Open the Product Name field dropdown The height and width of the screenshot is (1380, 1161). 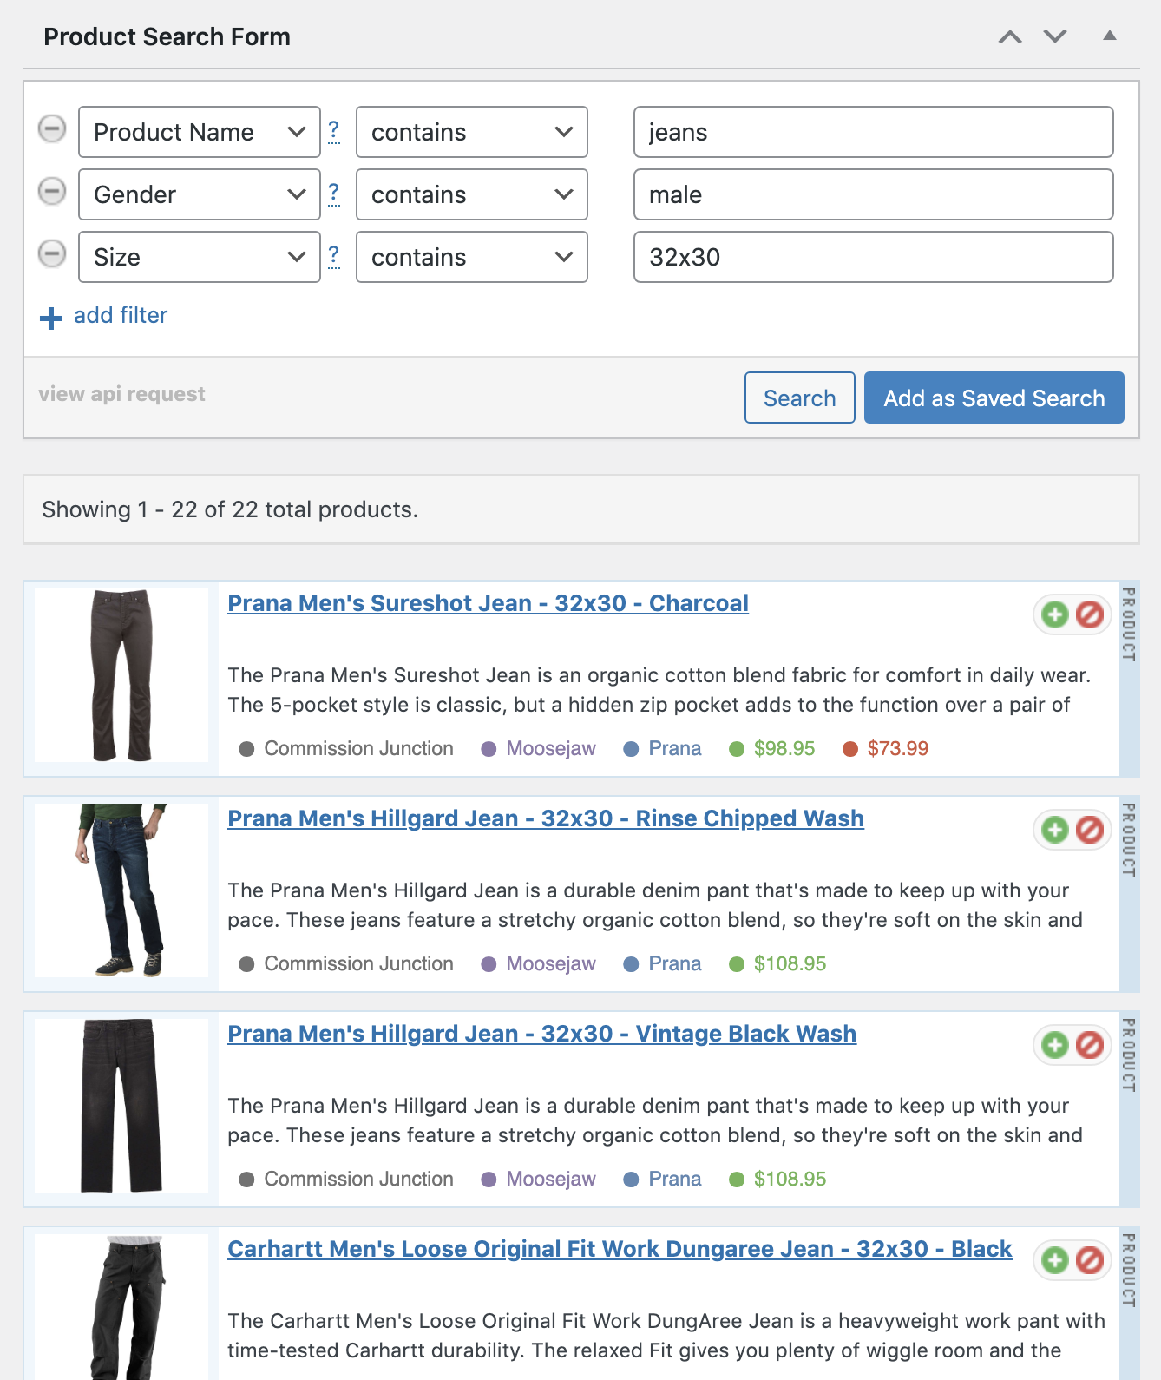[200, 132]
